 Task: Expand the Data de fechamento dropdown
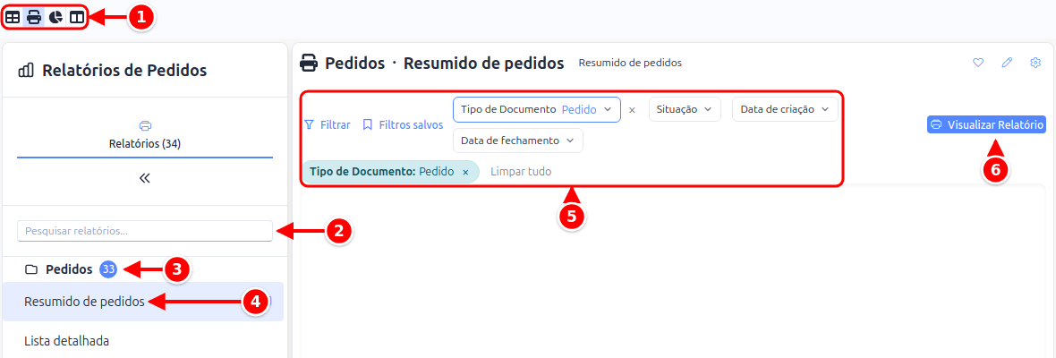point(518,141)
